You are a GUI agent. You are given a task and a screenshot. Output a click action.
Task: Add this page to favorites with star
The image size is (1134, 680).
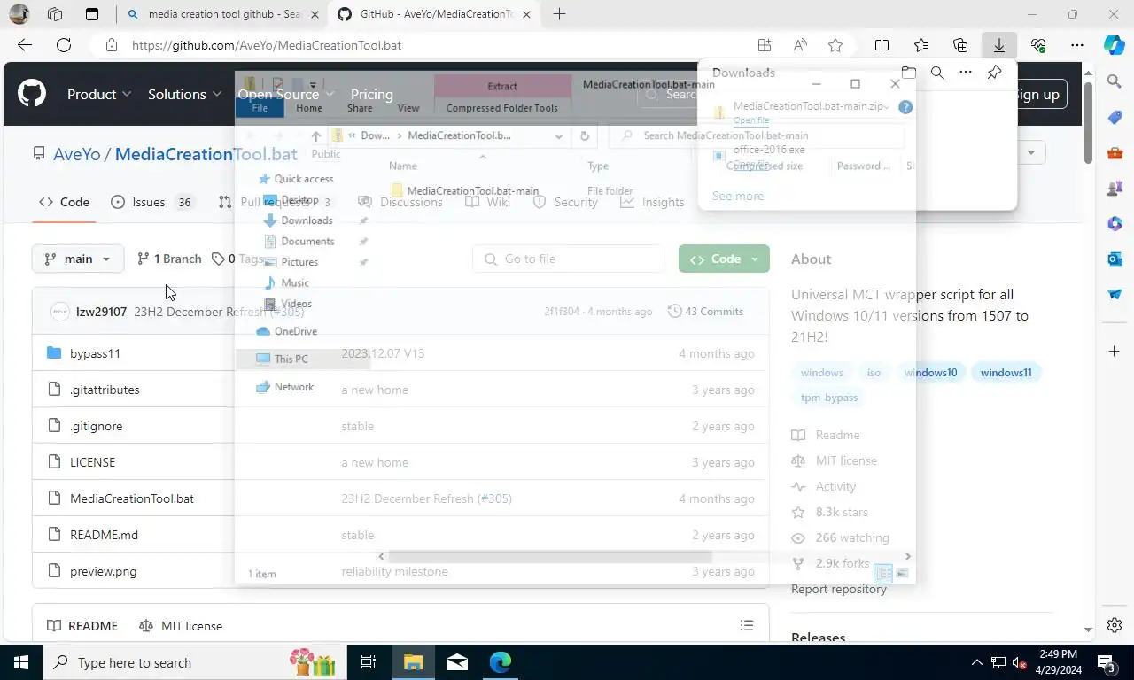[x=835, y=45]
